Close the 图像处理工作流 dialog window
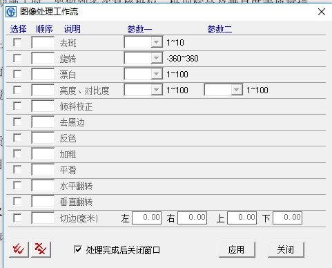The width and height of the screenshot is (332, 268). coord(322,12)
